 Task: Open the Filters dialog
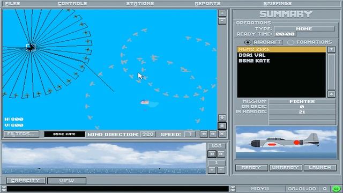pyautogui.click(x=21, y=134)
